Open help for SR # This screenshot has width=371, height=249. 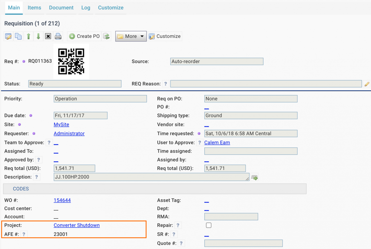(x=174, y=234)
